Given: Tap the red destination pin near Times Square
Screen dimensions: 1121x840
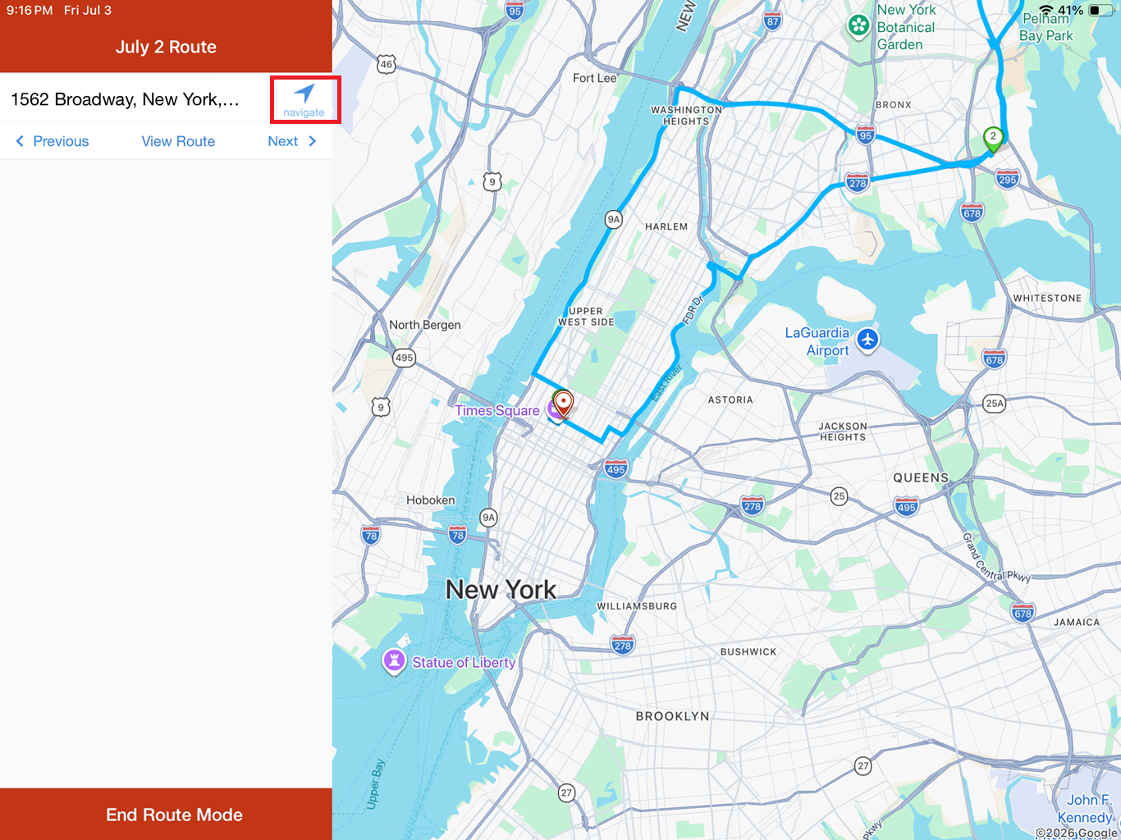Looking at the screenshot, I should [x=563, y=404].
